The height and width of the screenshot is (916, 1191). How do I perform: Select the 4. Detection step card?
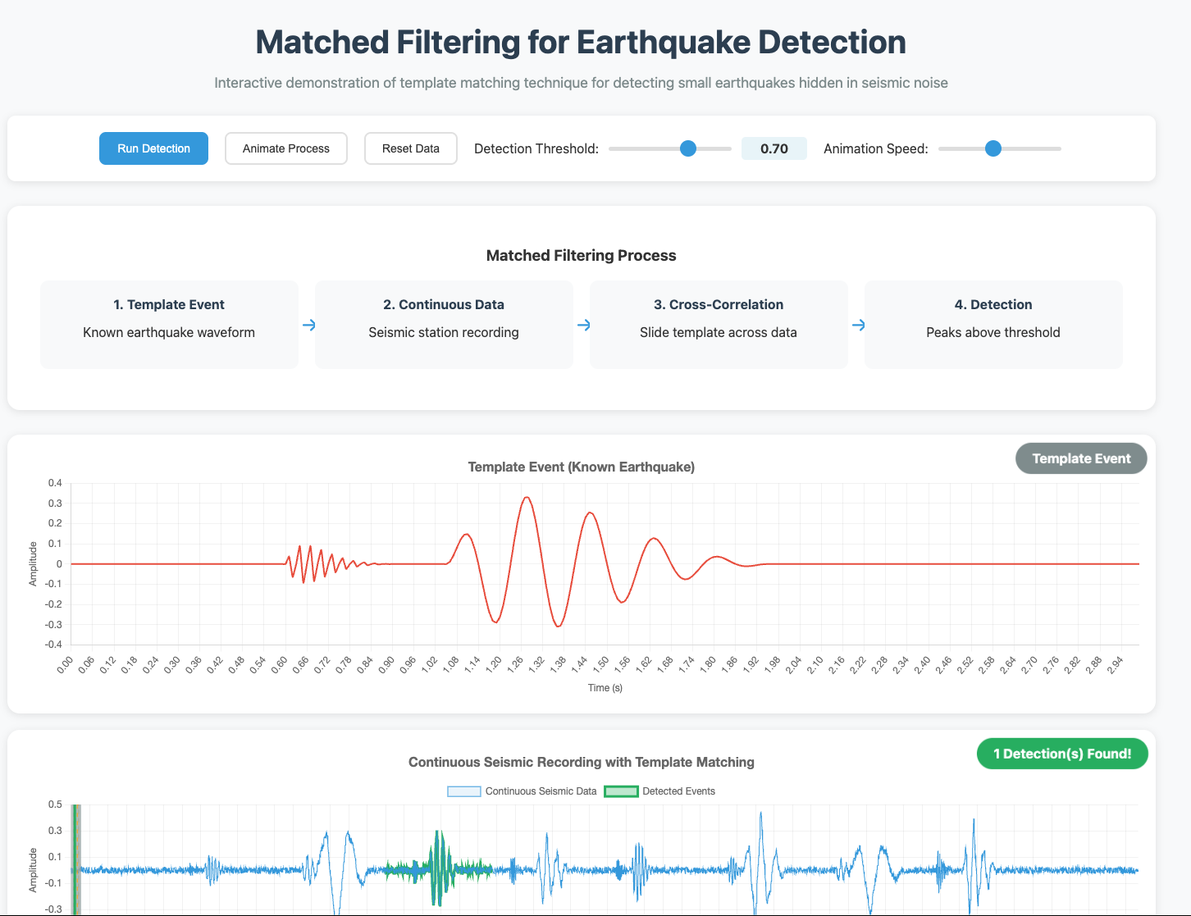pyautogui.click(x=993, y=324)
